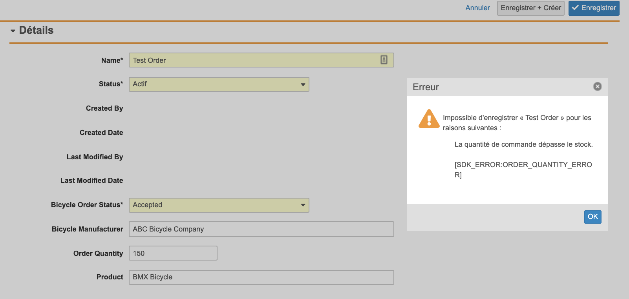Click the blue Enregistrer button

[594, 8]
